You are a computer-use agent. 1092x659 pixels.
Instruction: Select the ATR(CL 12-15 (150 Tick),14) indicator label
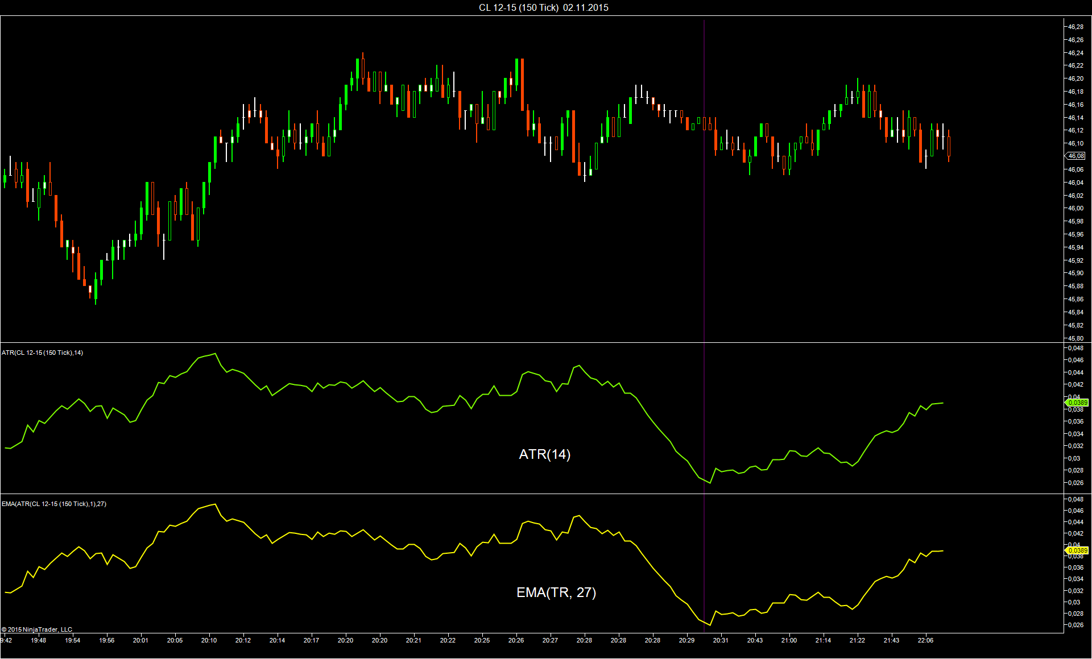pyautogui.click(x=43, y=353)
